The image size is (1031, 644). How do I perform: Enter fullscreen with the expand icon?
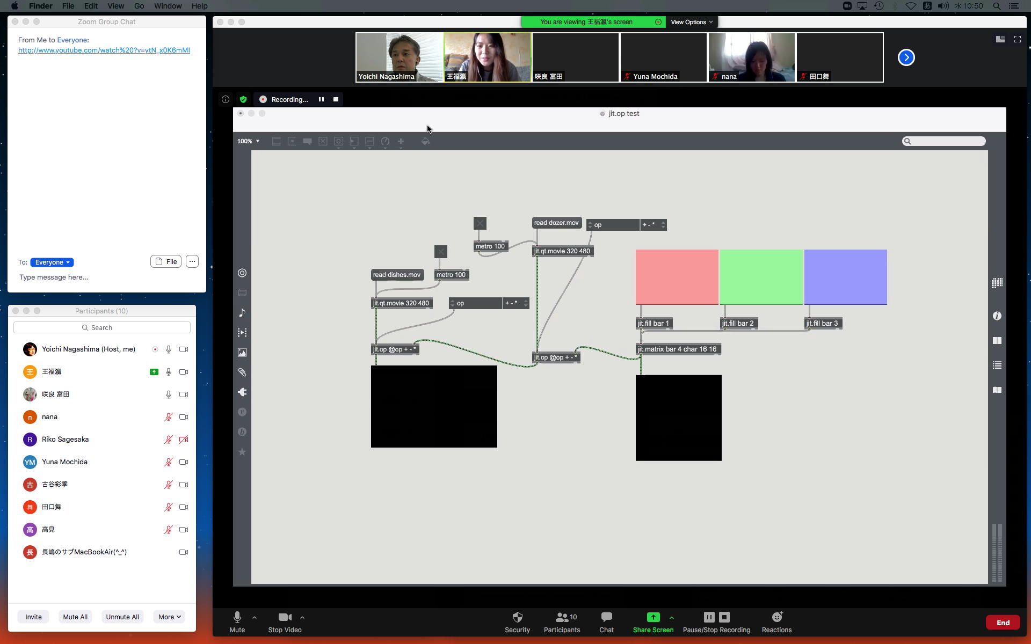tap(1017, 39)
